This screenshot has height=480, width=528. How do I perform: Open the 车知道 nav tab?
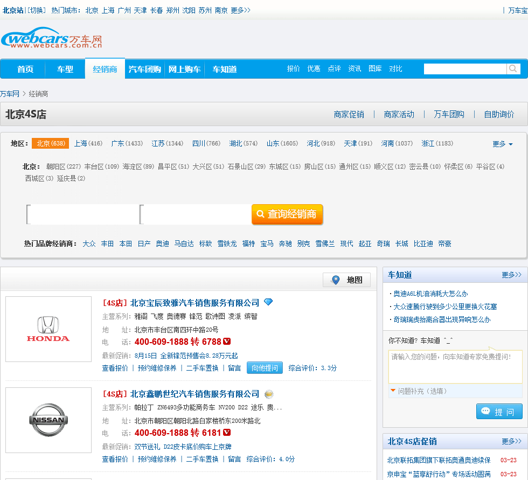[x=225, y=69]
